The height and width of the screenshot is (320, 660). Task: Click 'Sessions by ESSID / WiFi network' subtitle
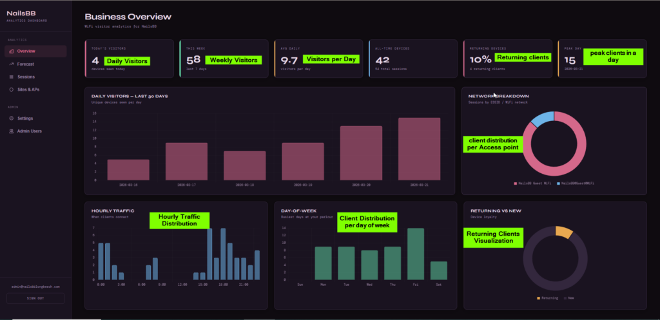click(x=498, y=102)
